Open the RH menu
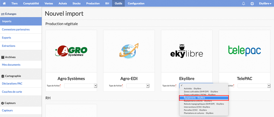 coord(107,3)
